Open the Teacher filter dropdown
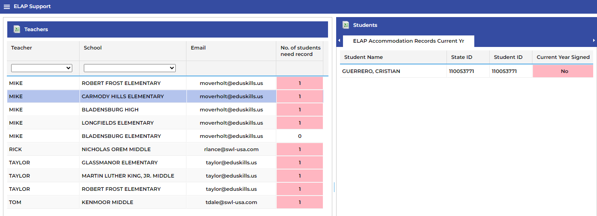The image size is (597, 216). tap(41, 68)
